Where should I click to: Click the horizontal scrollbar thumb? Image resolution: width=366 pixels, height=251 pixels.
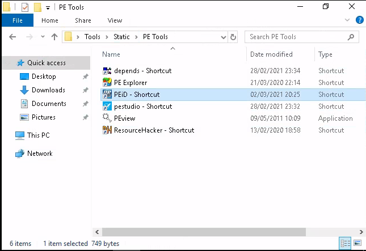204,232
